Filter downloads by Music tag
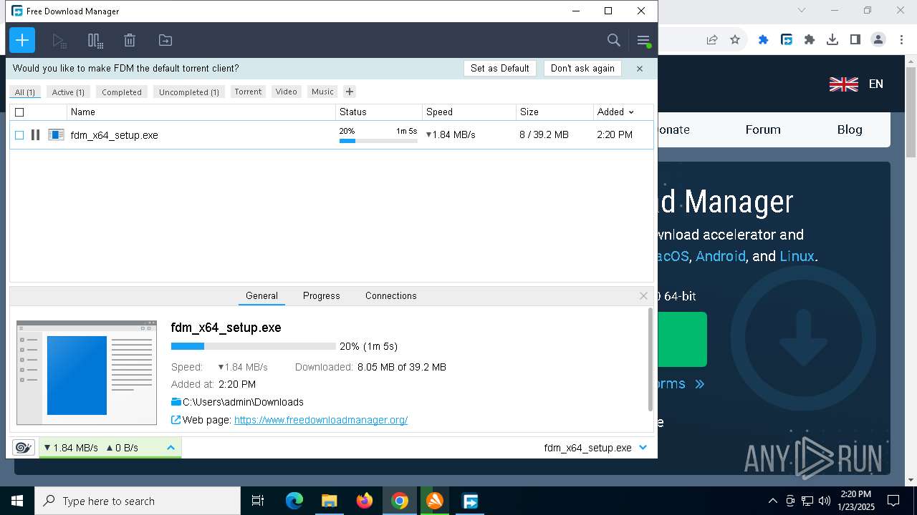 click(322, 92)
